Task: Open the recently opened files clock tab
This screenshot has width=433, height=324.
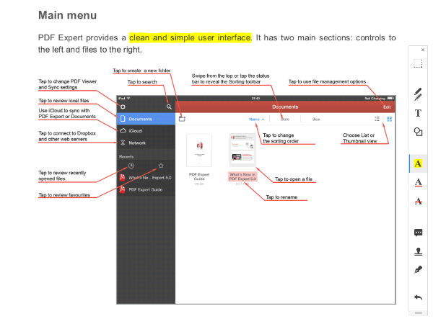Action: (131, 166)
